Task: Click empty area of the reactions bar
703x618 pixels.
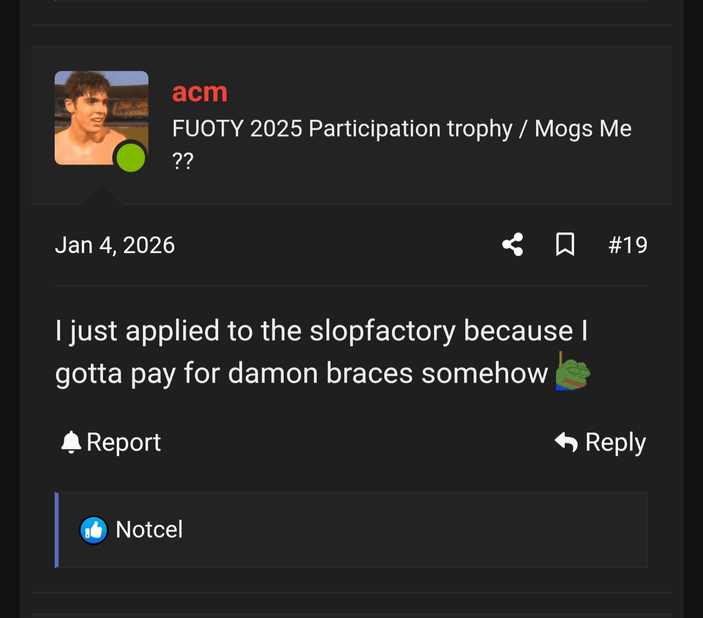Action: click(x=415, y=530)
